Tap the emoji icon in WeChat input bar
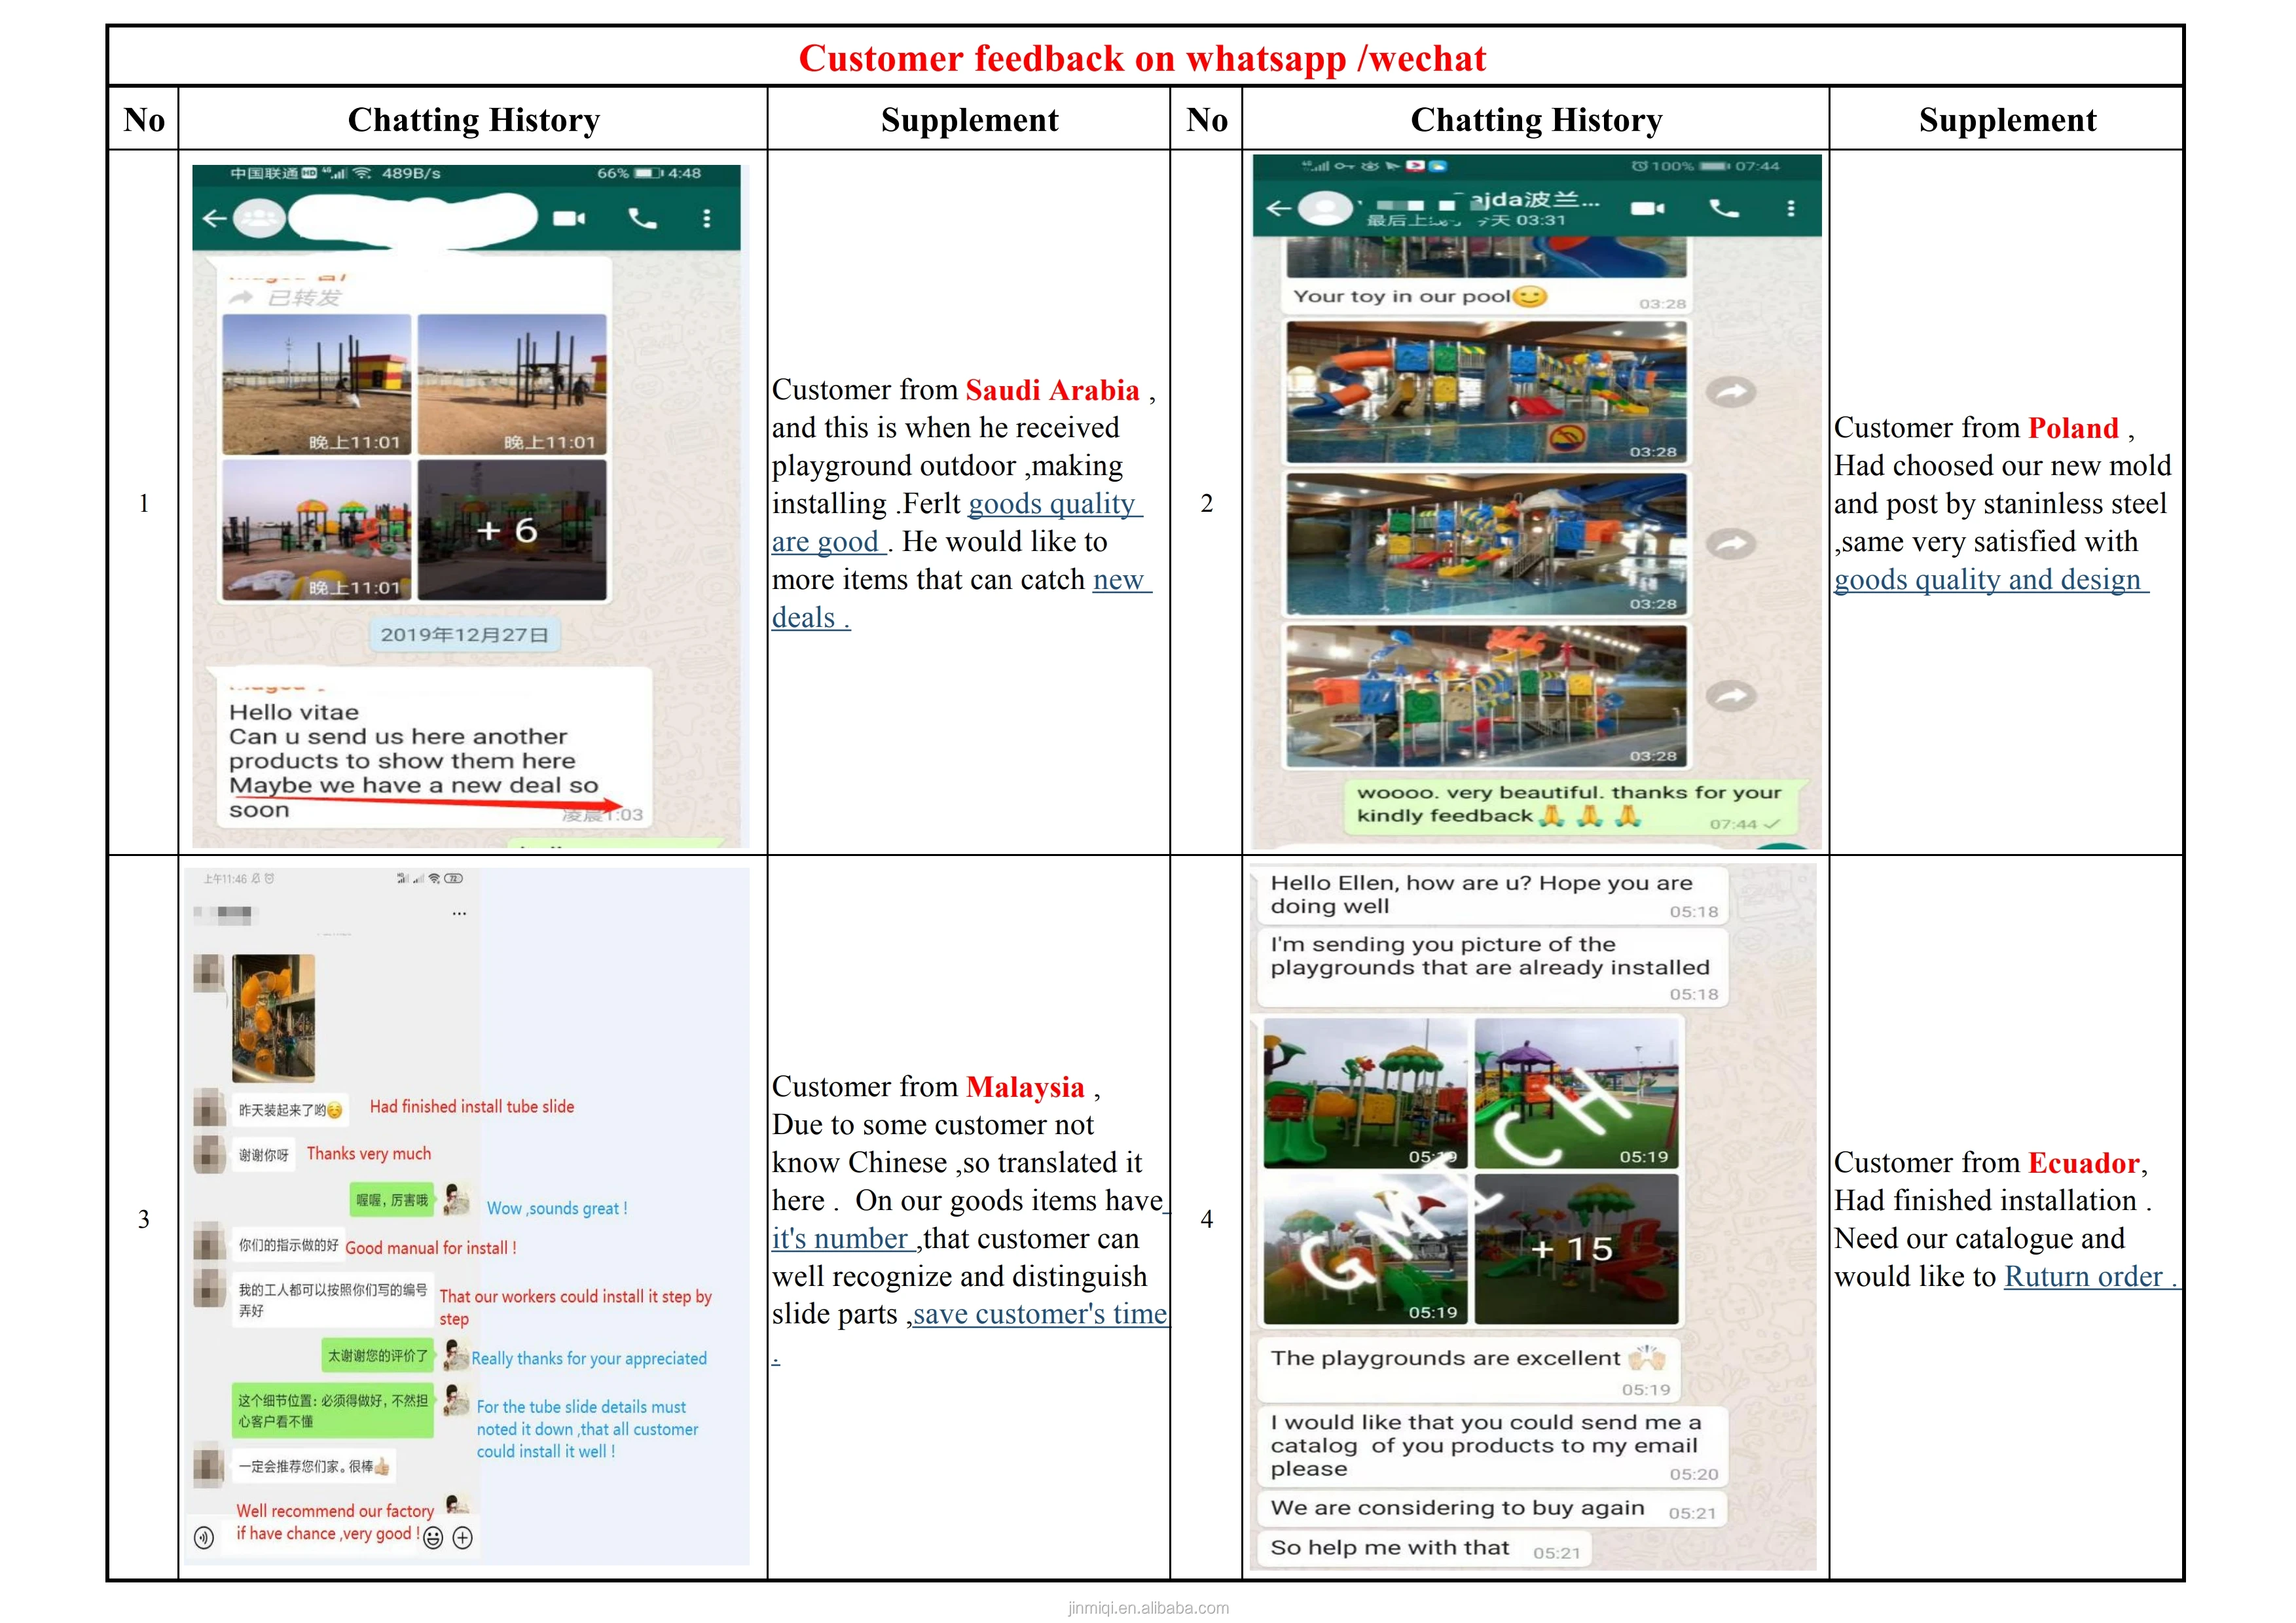 (x=433, y=1538)
